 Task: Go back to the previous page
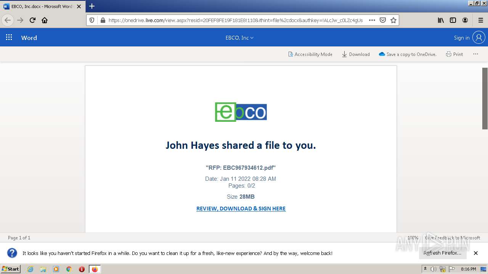(x=8, y=20)
